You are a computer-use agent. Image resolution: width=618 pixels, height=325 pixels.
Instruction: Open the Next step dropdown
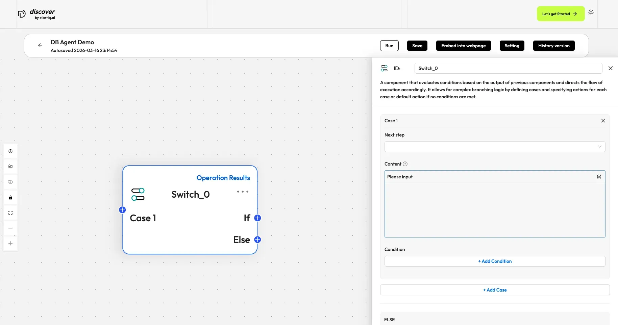494,147
